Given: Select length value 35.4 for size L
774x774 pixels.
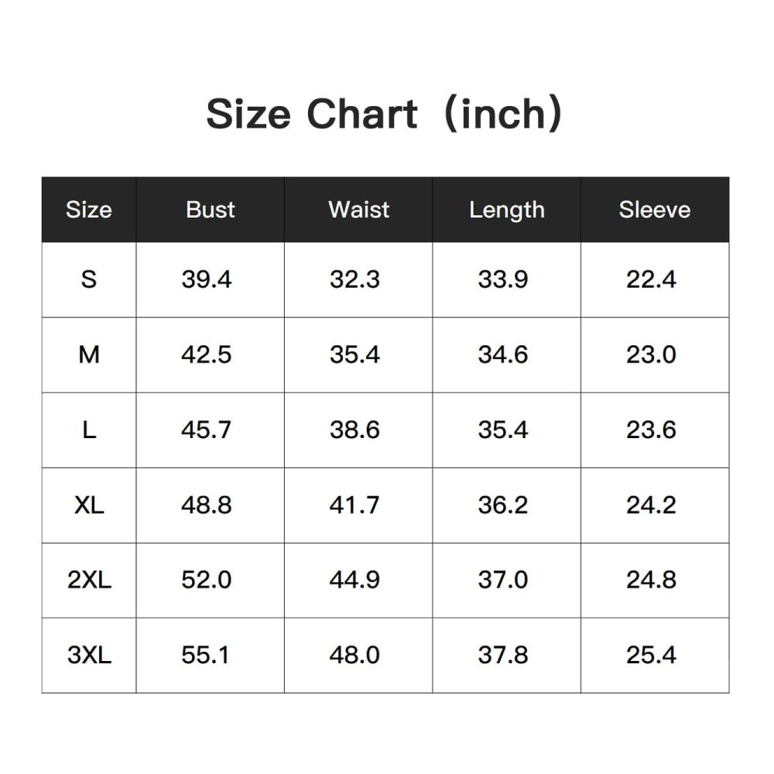Looking at the screenshot, I should pyautogui.click(x=502, y=430).
